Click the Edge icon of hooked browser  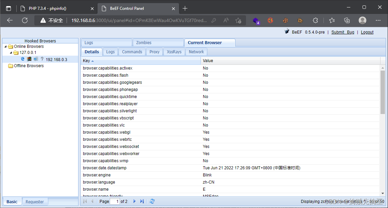22,59
